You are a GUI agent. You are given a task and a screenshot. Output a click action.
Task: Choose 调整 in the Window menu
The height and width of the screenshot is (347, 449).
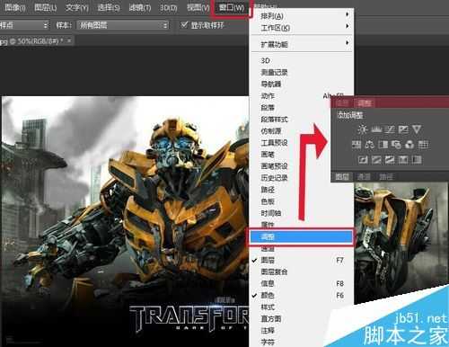302,236
